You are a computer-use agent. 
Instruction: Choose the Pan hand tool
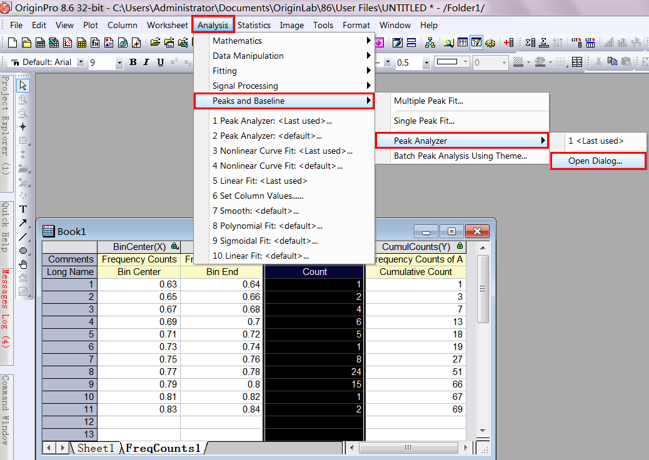(x=23, y=264)
